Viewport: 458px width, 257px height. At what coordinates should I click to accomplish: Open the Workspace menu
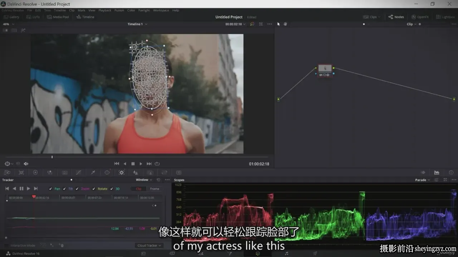point(161,10)
